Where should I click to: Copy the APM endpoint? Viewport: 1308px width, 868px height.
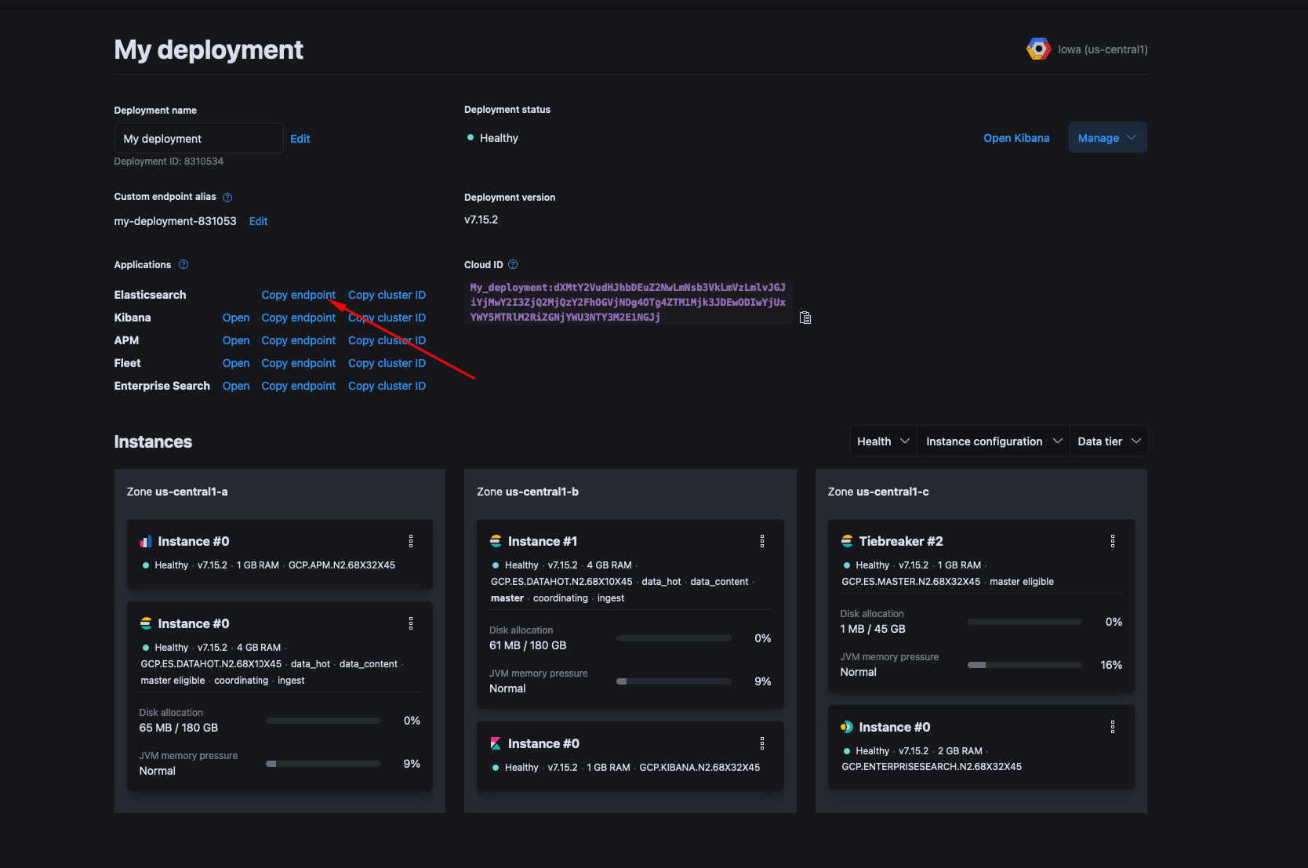(x=298, y=340)
